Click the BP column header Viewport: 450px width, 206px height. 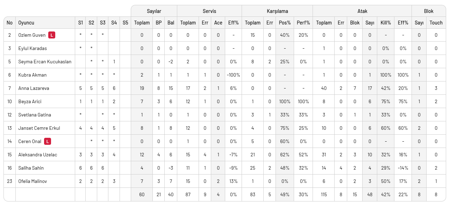pos(158,23)
